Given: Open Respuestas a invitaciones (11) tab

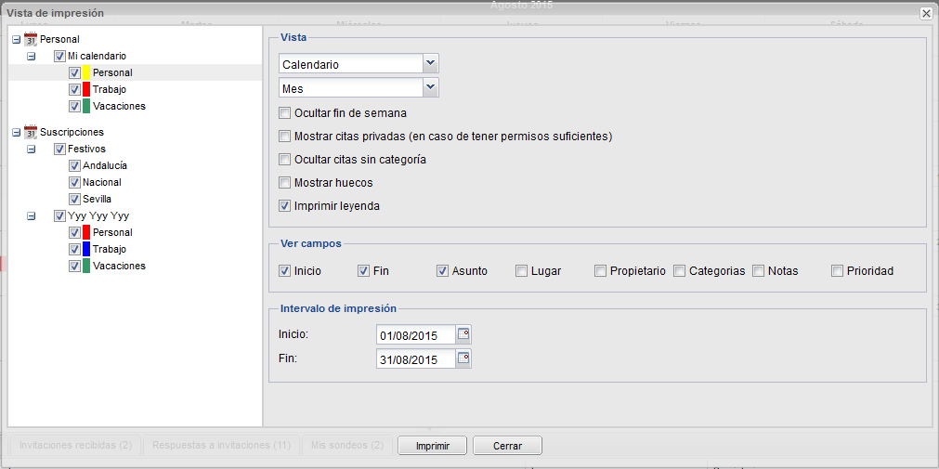Looking at the screenshot, I should (222, 446).
